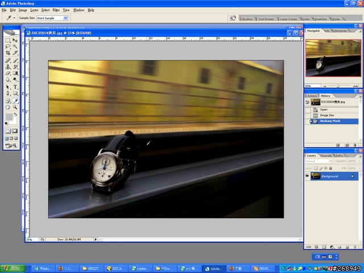This screenshot has height=273, width=364.
Task: Open the File menu
Action: click(4, 10)
